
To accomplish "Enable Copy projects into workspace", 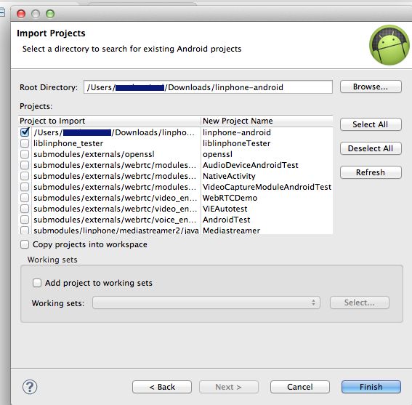I will pos(25,244).
